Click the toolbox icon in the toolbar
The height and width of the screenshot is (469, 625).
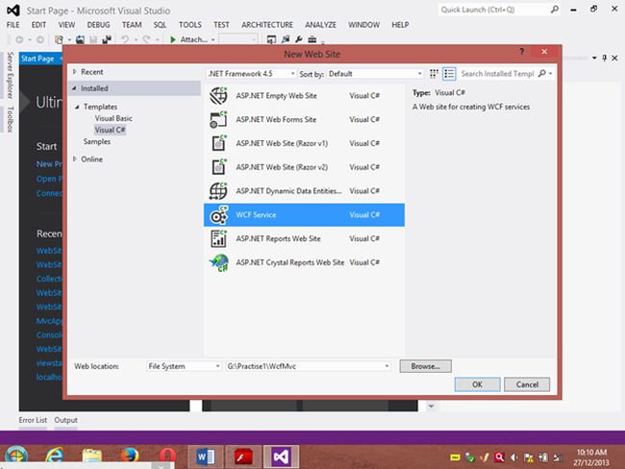point(312,39)
